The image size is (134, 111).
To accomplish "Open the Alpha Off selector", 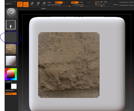I will 11,38.
